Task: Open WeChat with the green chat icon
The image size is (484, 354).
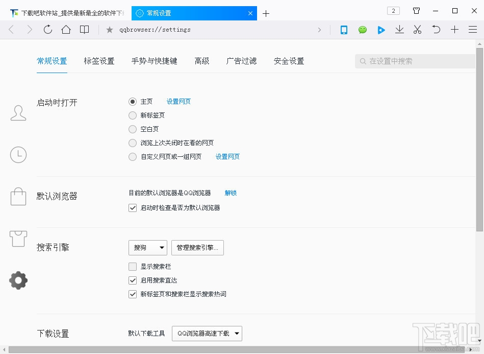Action: pos(362,30)
